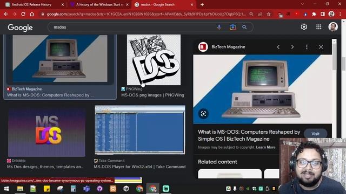
Task: Go back to previous page in Chrome
Action: pos(6,14)
